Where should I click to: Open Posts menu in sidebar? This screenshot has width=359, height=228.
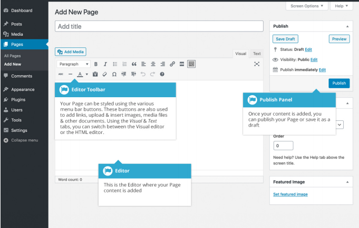[x=24, y=24]
